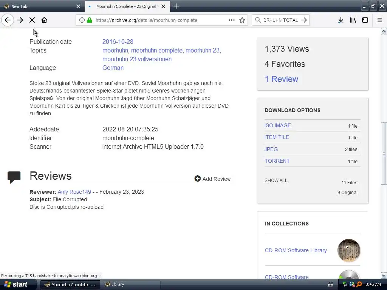Click the 11 Files count
This screenshot has height=290, width=387.
pos(349,183)
